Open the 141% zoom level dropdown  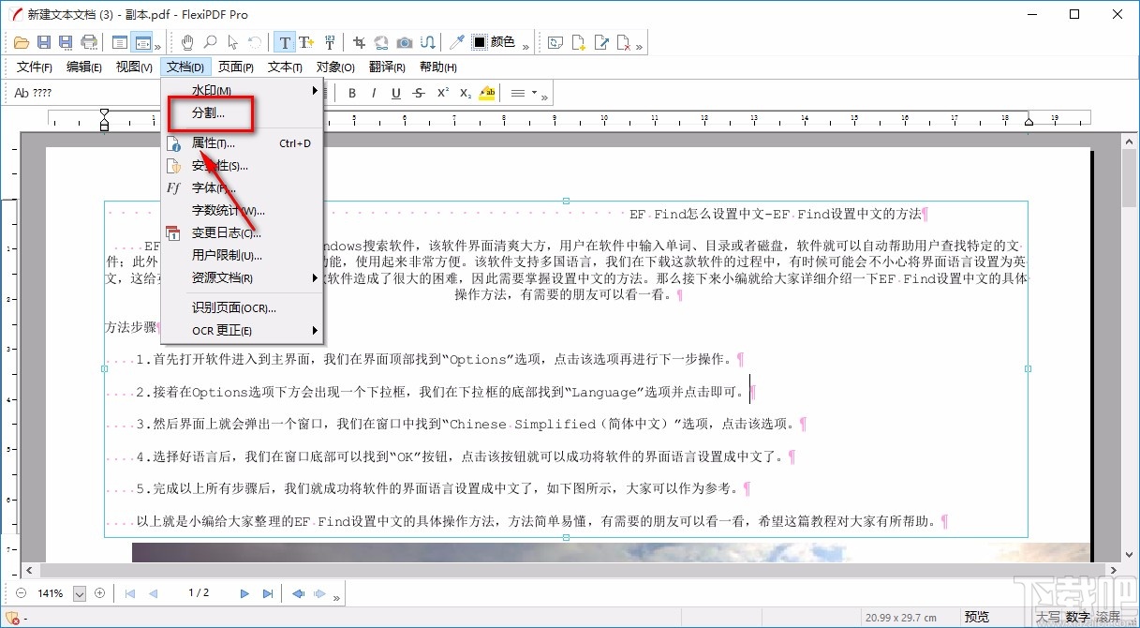click(x=80, y=593)
